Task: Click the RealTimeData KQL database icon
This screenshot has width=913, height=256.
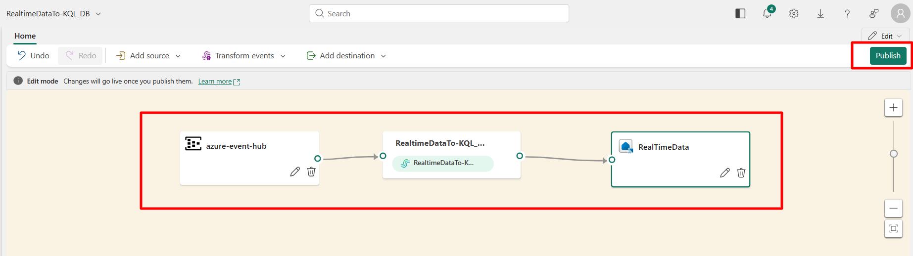Action: coord(626,146)
